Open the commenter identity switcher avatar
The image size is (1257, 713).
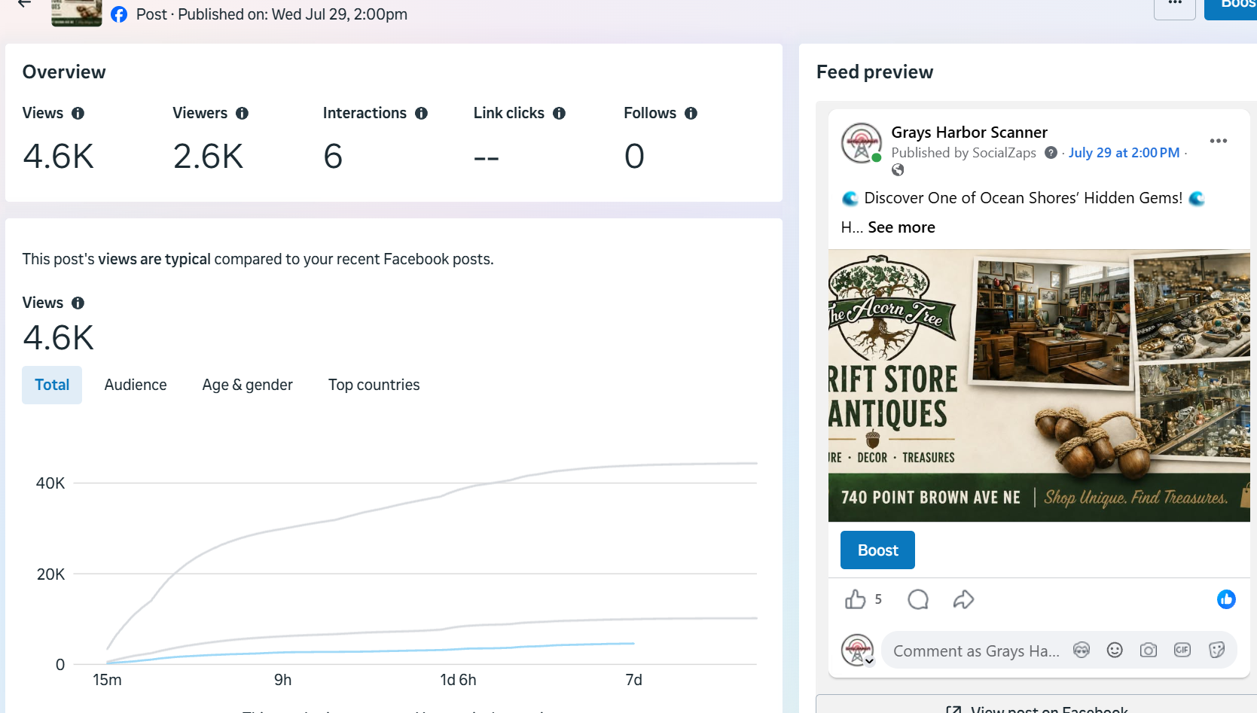[x=857, y=651]
